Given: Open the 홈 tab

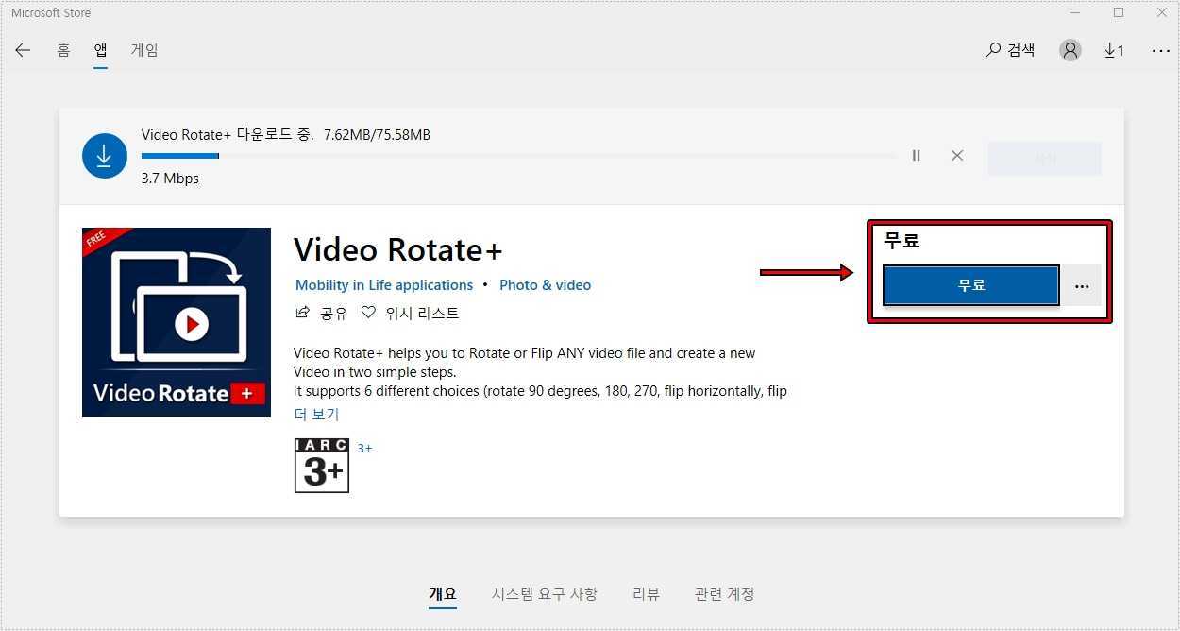Looking at the screenshot, I should pyautogui.click(x=63, y=50).
